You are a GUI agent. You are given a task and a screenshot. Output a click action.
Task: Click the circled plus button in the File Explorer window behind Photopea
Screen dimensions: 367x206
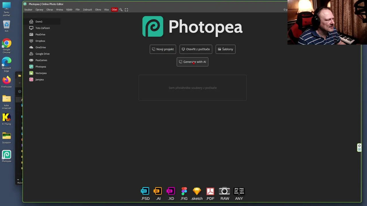tap(19, 92)
